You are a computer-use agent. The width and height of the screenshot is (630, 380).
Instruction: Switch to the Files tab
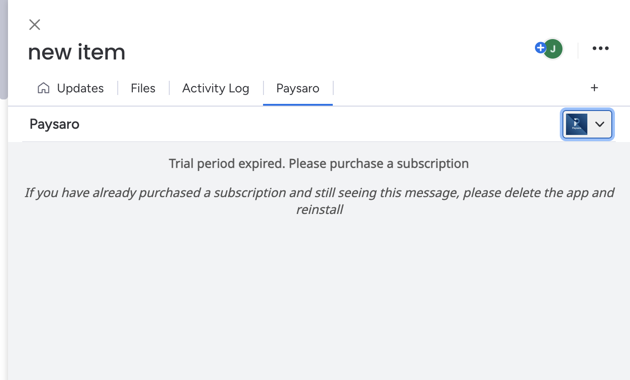pos(143,88)
